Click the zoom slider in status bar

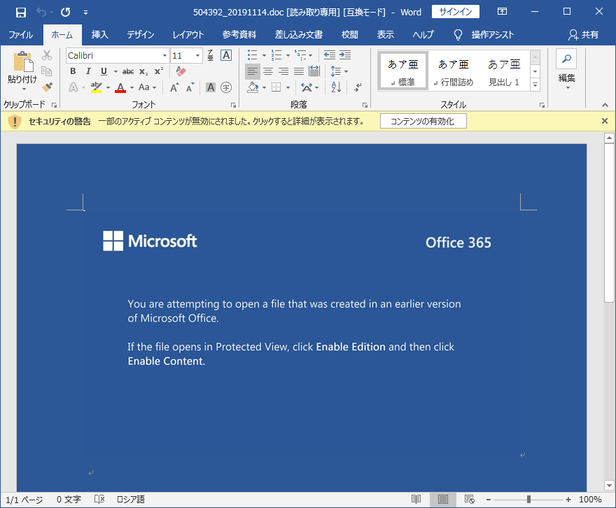(528, 499)
